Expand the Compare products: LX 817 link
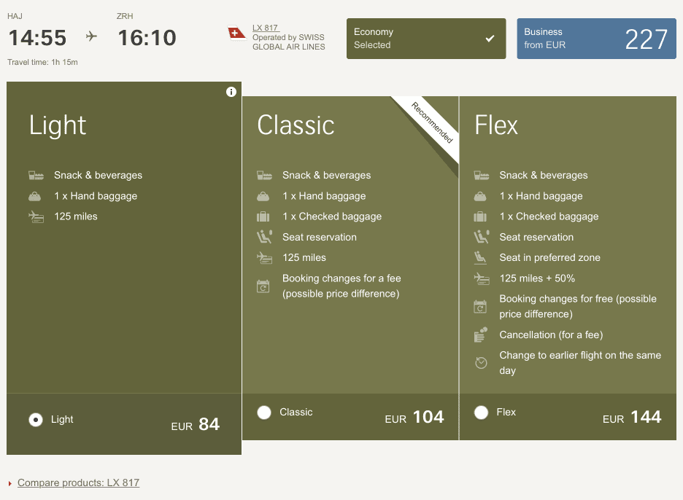The image size is (683, 500). click(78, 483)
